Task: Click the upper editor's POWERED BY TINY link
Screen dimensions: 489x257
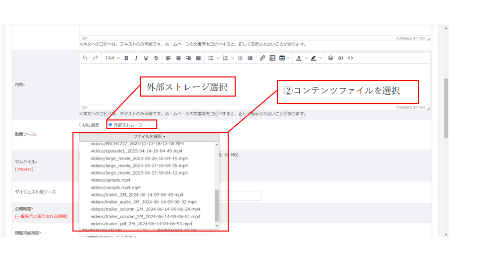Action: (411, 39)
